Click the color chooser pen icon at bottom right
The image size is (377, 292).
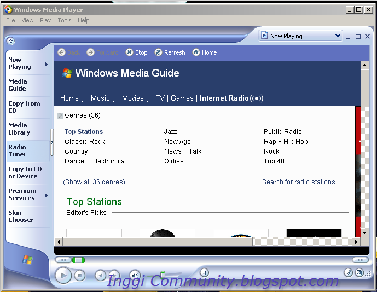(x=348, y=273)
